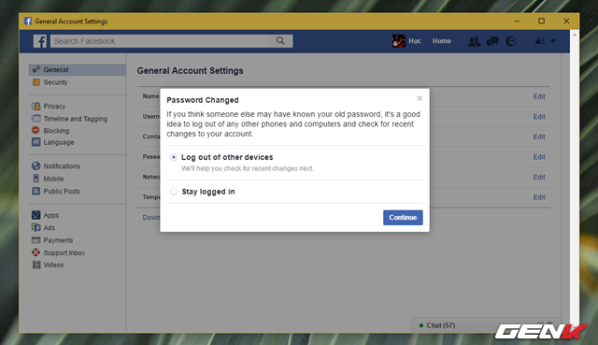Select the Stay logged in radio button

[174, 192]
